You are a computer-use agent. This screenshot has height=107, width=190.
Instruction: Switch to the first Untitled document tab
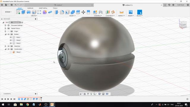(x=59, y=5)
